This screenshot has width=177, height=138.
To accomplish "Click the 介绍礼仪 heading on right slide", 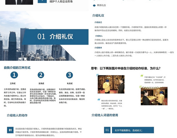I will coord(98,15).
